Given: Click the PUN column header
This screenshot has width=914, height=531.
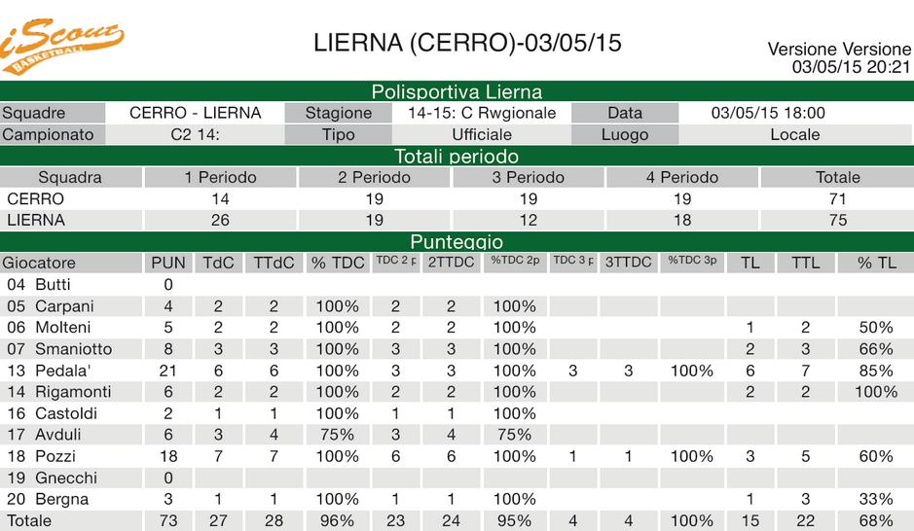Looking at the screenshot, I should [x=168, y=263].
